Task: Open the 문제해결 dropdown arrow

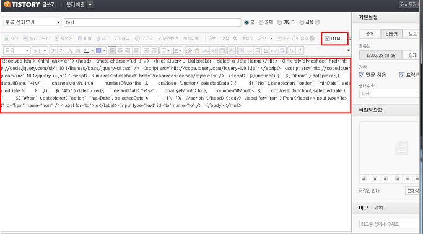Action: point(90,4)
